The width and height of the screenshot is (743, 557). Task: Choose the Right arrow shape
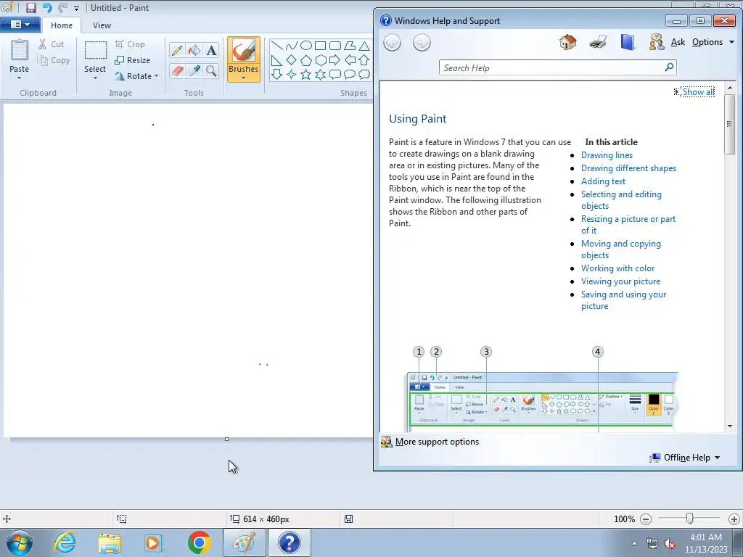335,60
